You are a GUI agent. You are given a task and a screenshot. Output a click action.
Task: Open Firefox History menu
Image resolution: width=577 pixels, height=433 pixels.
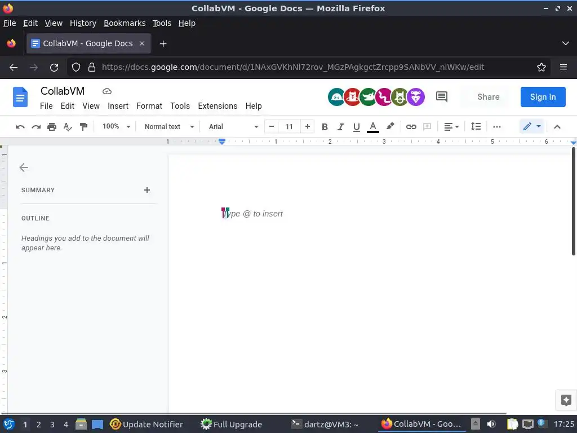(83, 23)
